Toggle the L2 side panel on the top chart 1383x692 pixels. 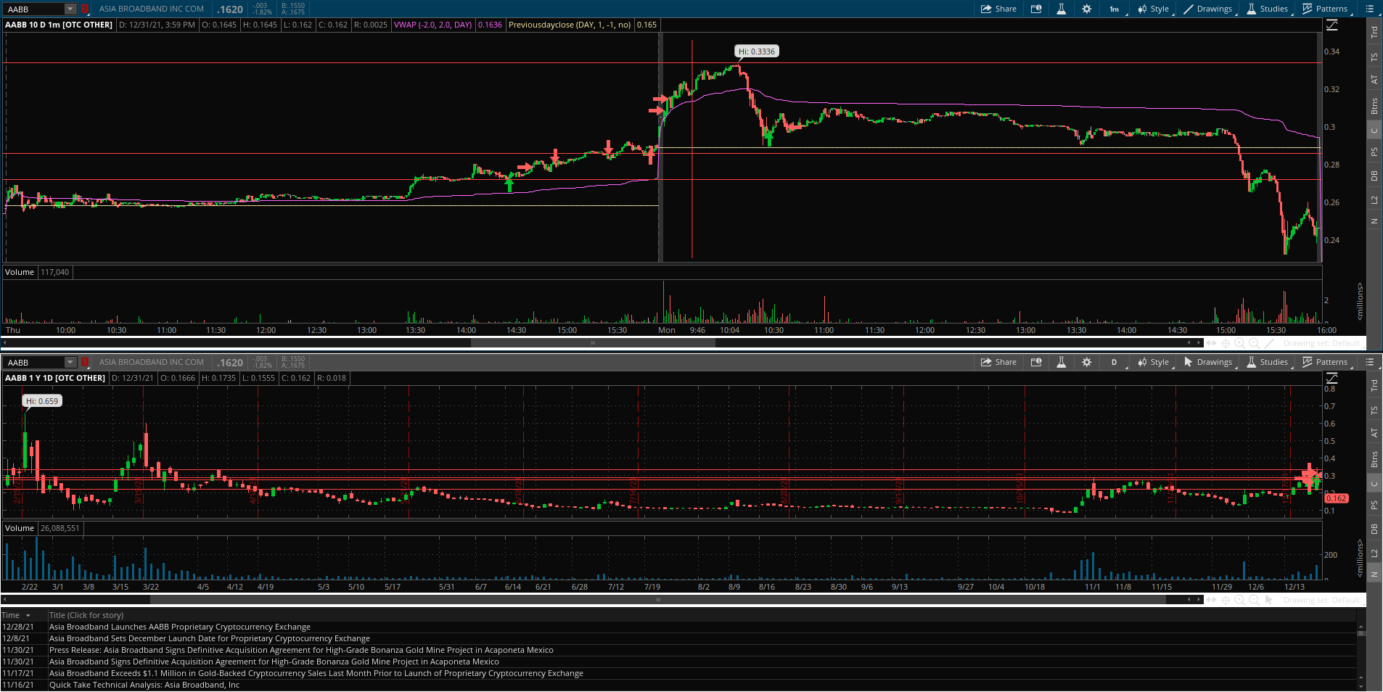(1374, 199)
